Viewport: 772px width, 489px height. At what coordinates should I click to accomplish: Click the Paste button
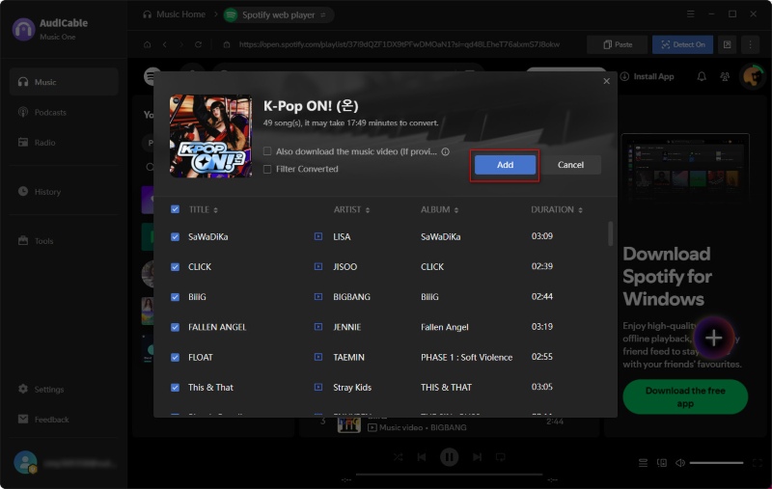point(618,44)
